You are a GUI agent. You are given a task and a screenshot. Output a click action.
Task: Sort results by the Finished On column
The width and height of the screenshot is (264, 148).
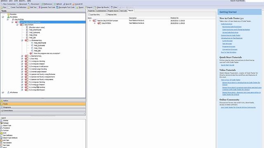pos(174,18)
